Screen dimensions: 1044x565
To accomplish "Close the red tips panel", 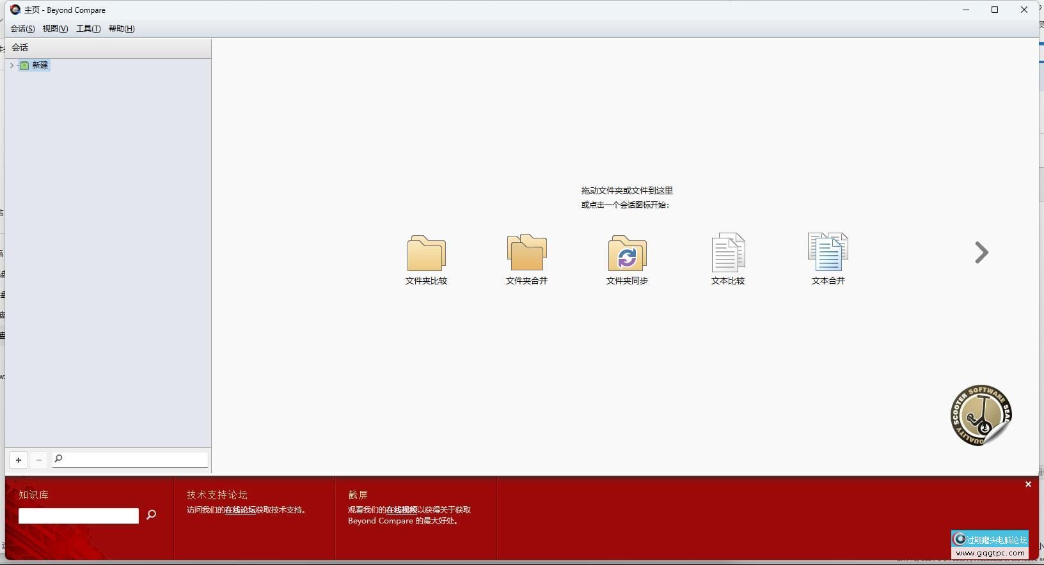I will pyautogui.click(x=1028, y=484).
